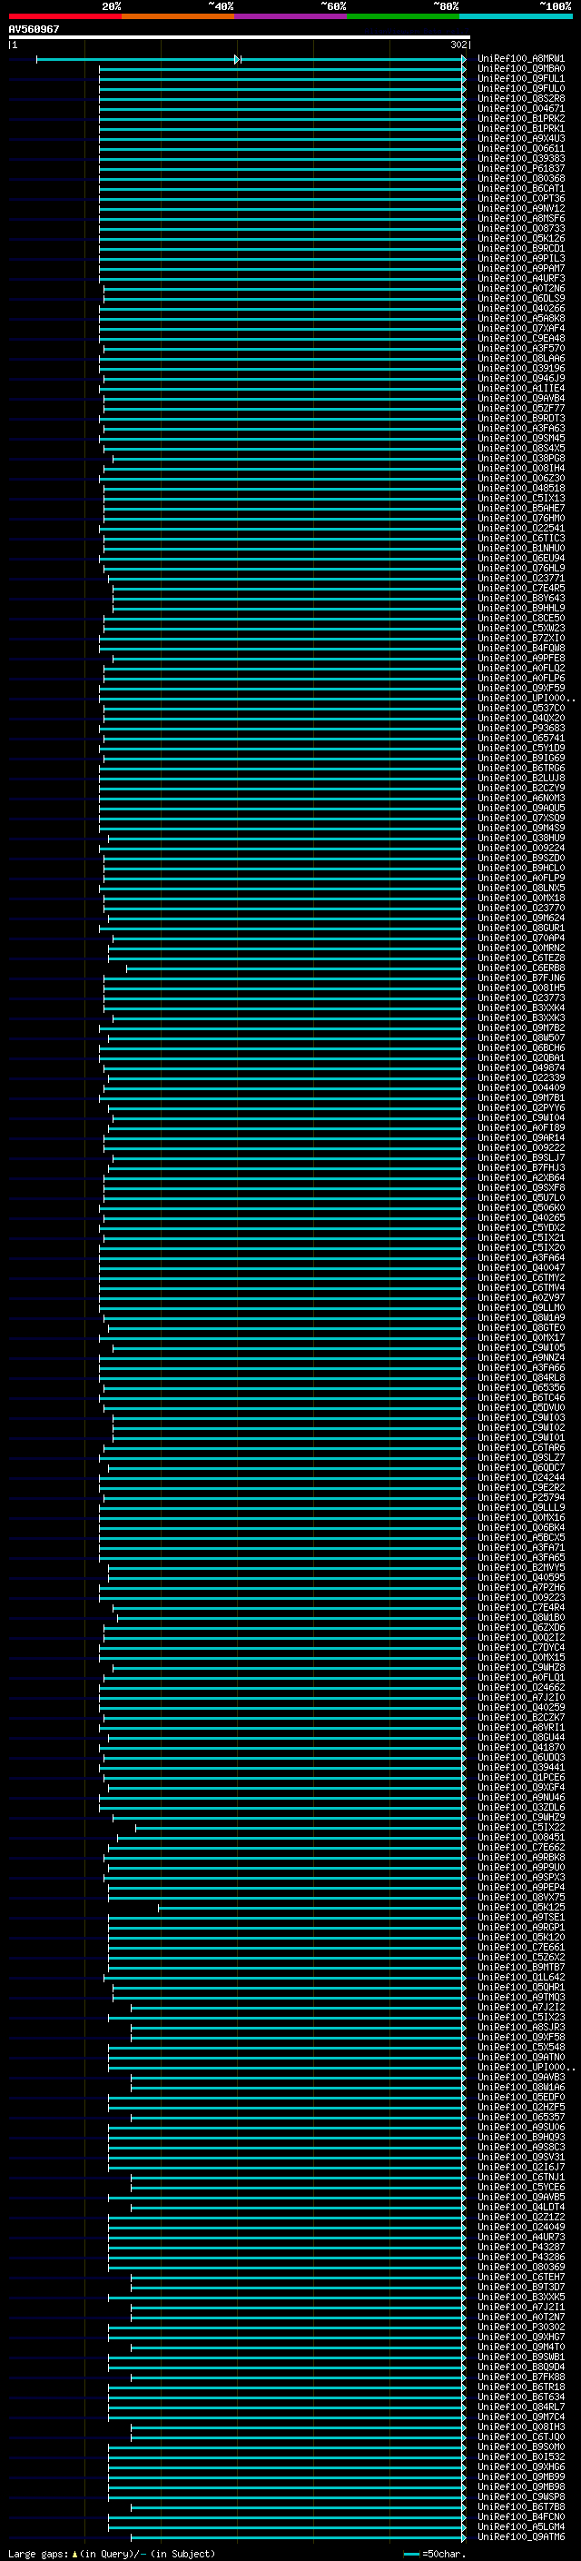Select the UniRef100_C5IX22 label
This screenshot has width=581, height=2561.
pyautogui.click(x=520, y=1827)
